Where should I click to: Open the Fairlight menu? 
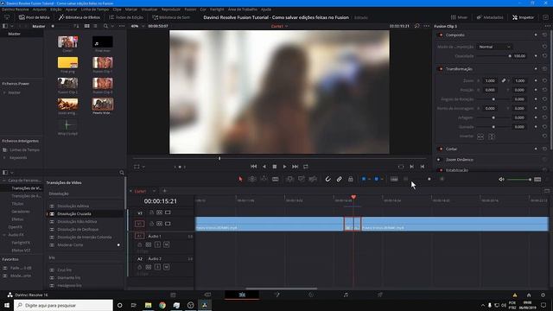[x=217, y=10]
